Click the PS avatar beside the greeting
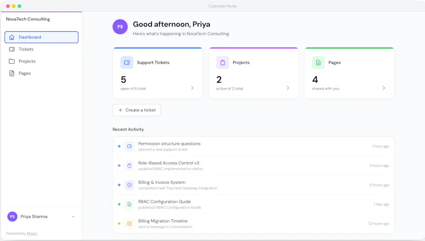 click(x=120, y=26)
